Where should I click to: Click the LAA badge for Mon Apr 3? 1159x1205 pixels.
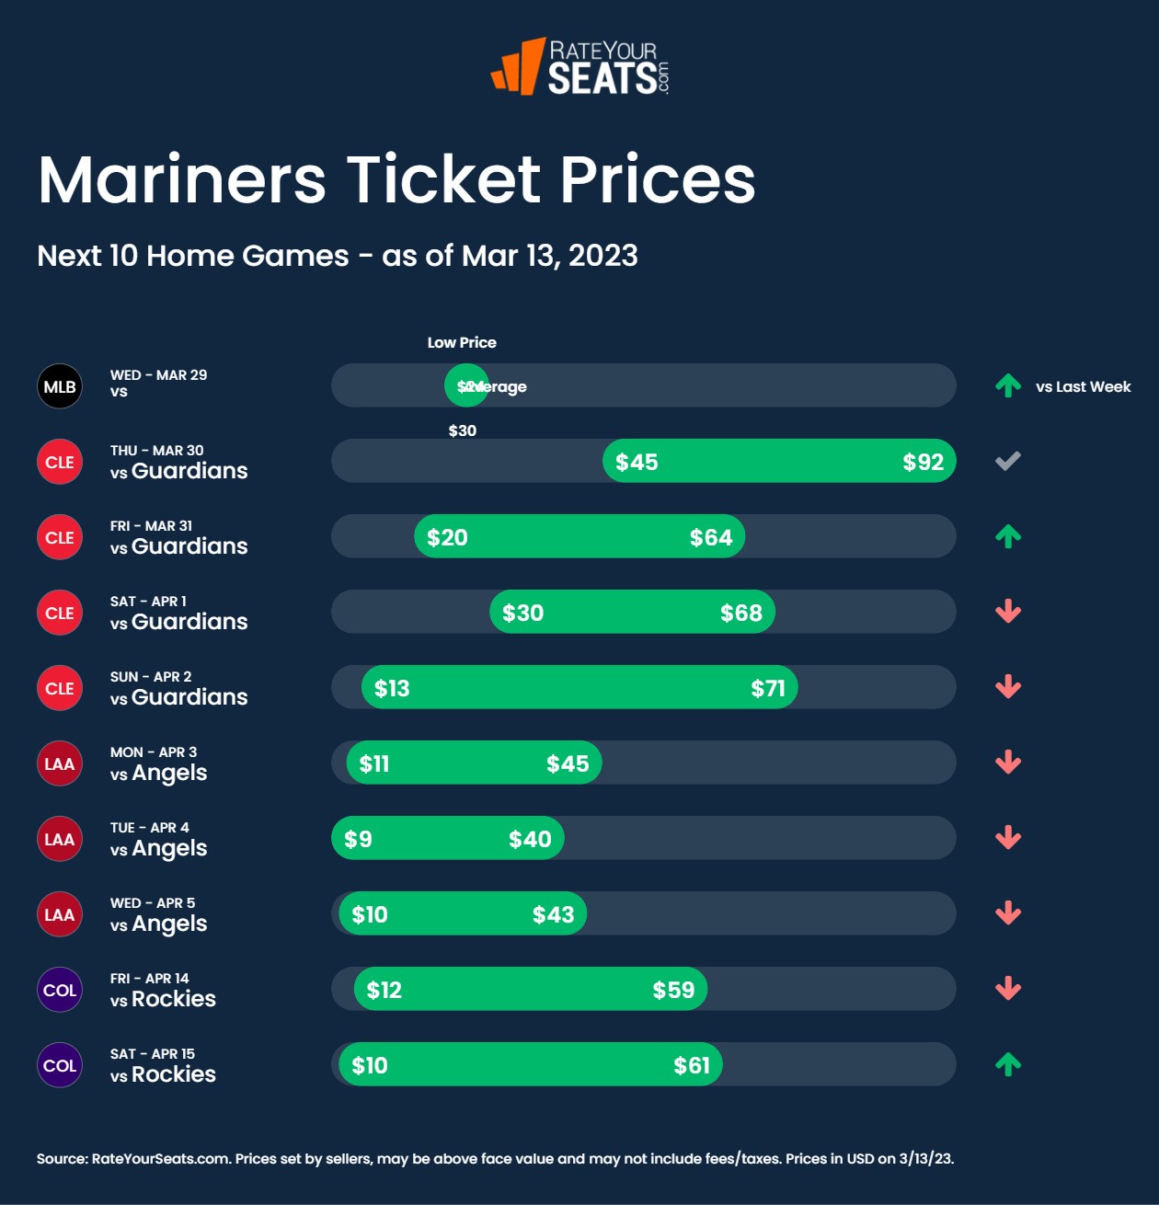point(60,763)
